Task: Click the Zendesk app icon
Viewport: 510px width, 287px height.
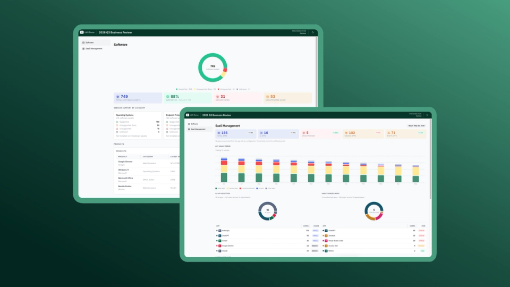Action: pyautogui.click(x=326, y=235)
